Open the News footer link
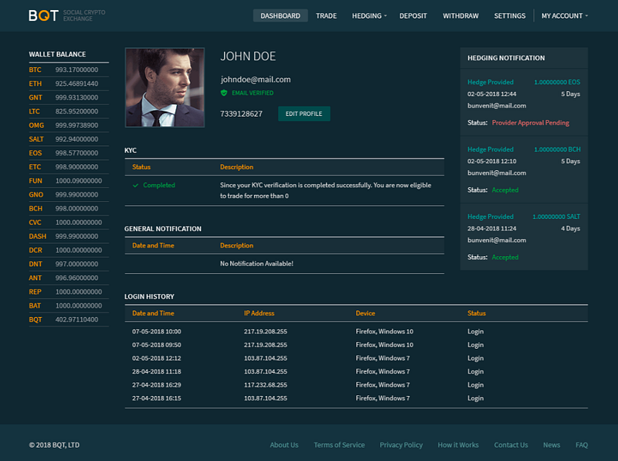This screenshot has width=618, height=461. 552,445
